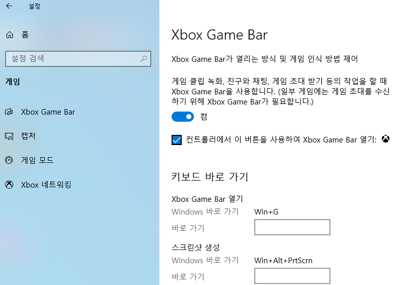Image resolution: width=401 pixels, height=285 pixels.
Task: Turn off the Xbox Game Bar toggle
Action: coord(183,117)
